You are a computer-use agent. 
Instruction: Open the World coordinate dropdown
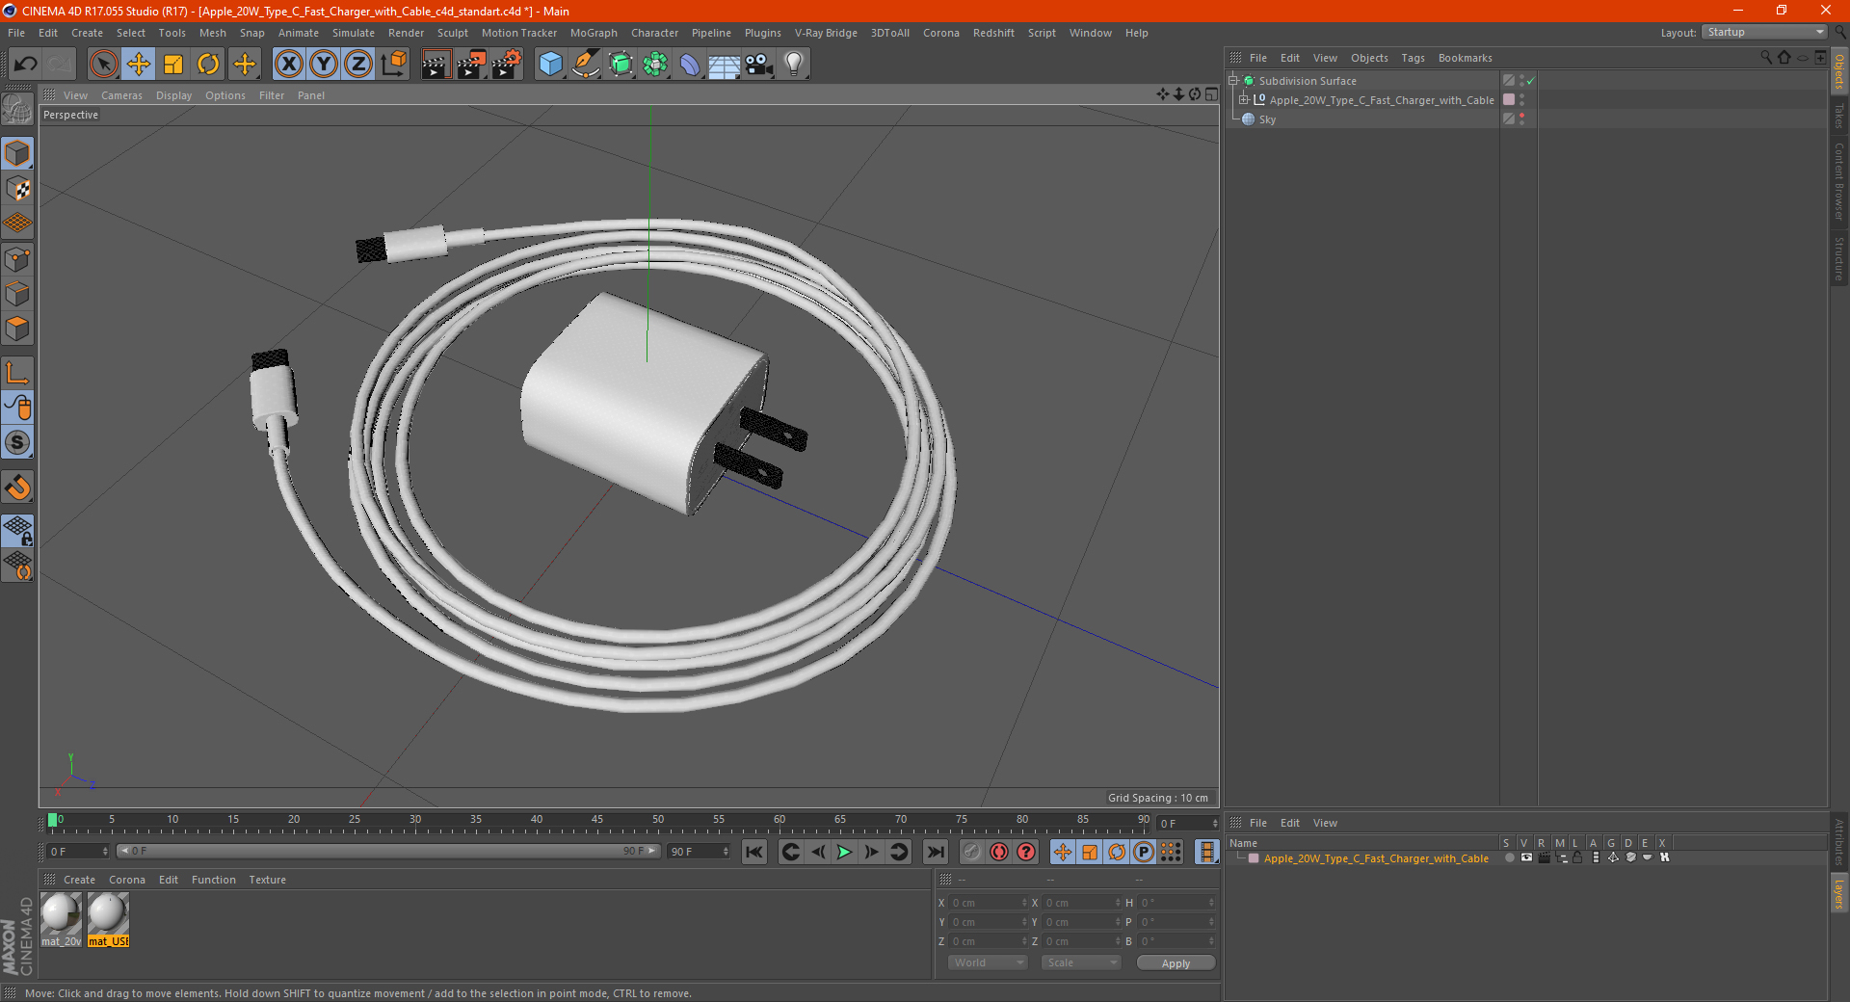pyautogui.click(x=988, y=962)
